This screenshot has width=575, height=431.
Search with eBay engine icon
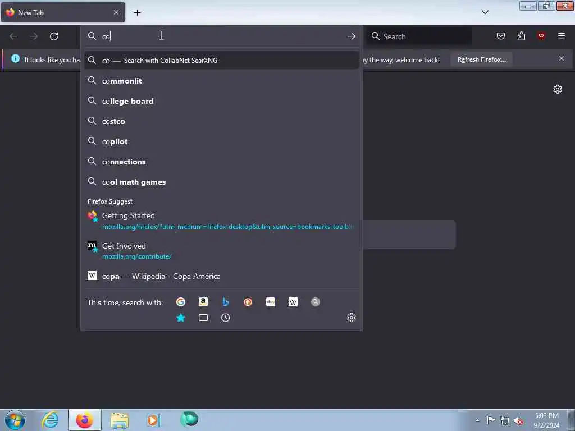271,302
